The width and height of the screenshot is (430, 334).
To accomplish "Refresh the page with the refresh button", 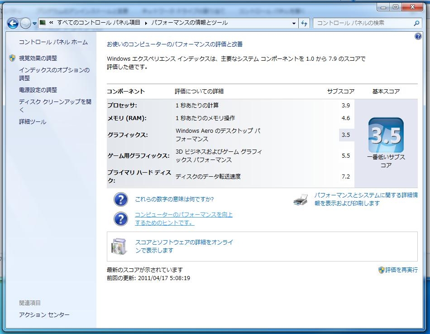I will tap(304, 24).
